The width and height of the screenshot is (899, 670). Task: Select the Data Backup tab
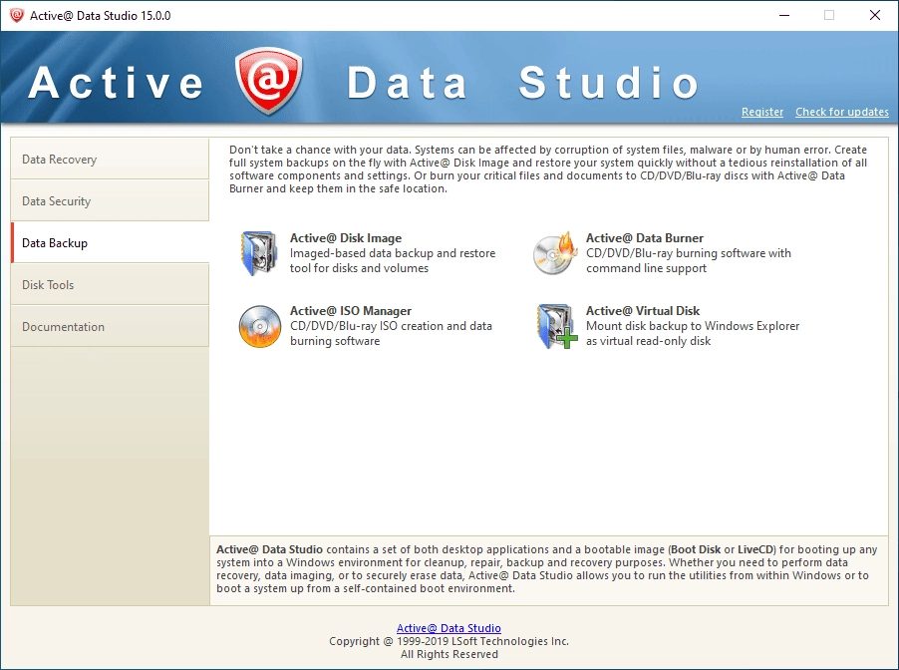point(110,242)
